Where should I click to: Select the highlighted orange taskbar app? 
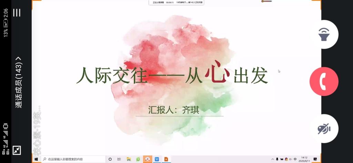147,159
